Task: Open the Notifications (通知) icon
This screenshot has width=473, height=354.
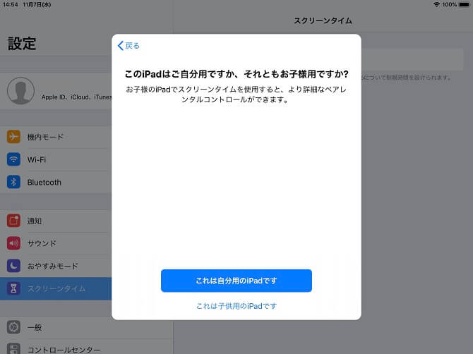Action: [13, 221]
